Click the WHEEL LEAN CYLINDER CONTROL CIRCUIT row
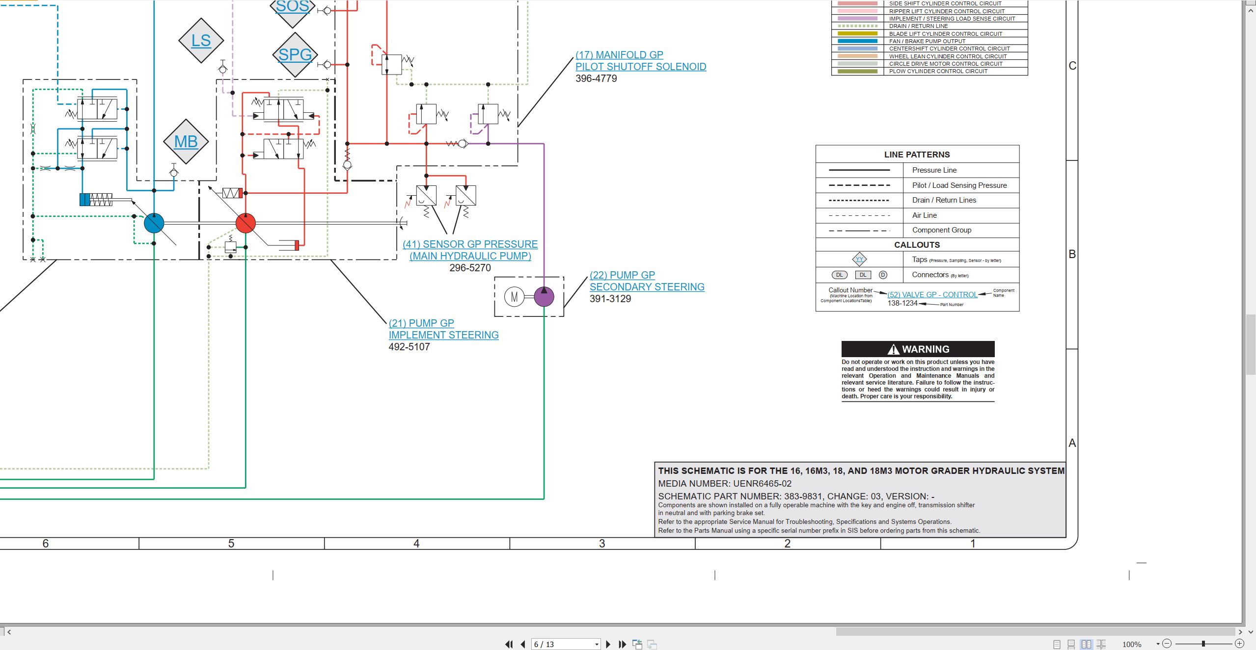The width and height of the screenshot is (1256, 650). pos(929,56)
